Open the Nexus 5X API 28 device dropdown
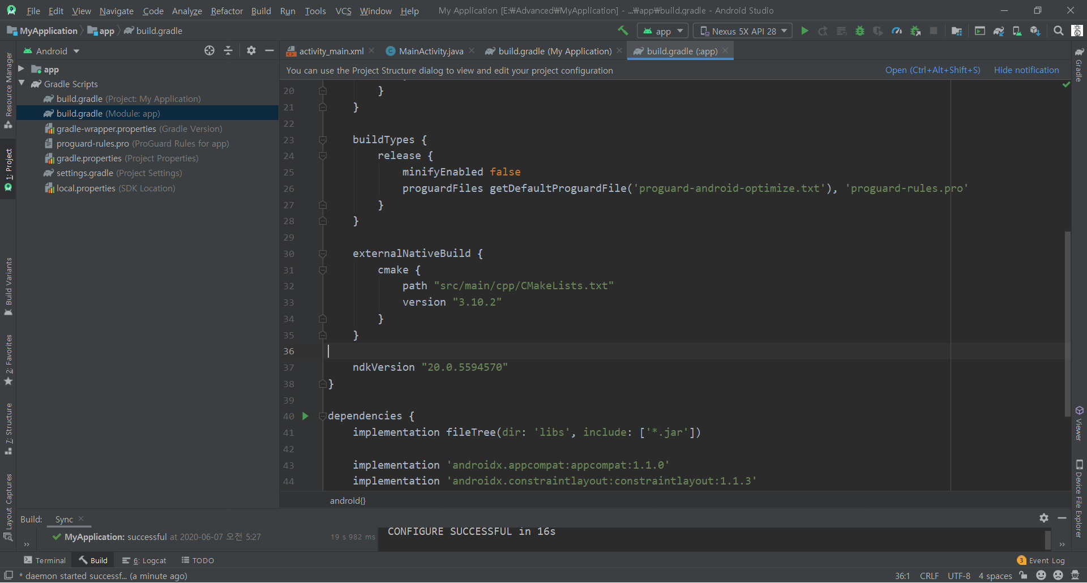The height and width of the screenshot is (583, 1087). pos(743,31)
